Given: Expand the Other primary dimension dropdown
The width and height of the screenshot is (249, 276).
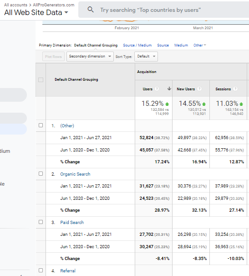Looking at the screenshot, I should 200,45.
